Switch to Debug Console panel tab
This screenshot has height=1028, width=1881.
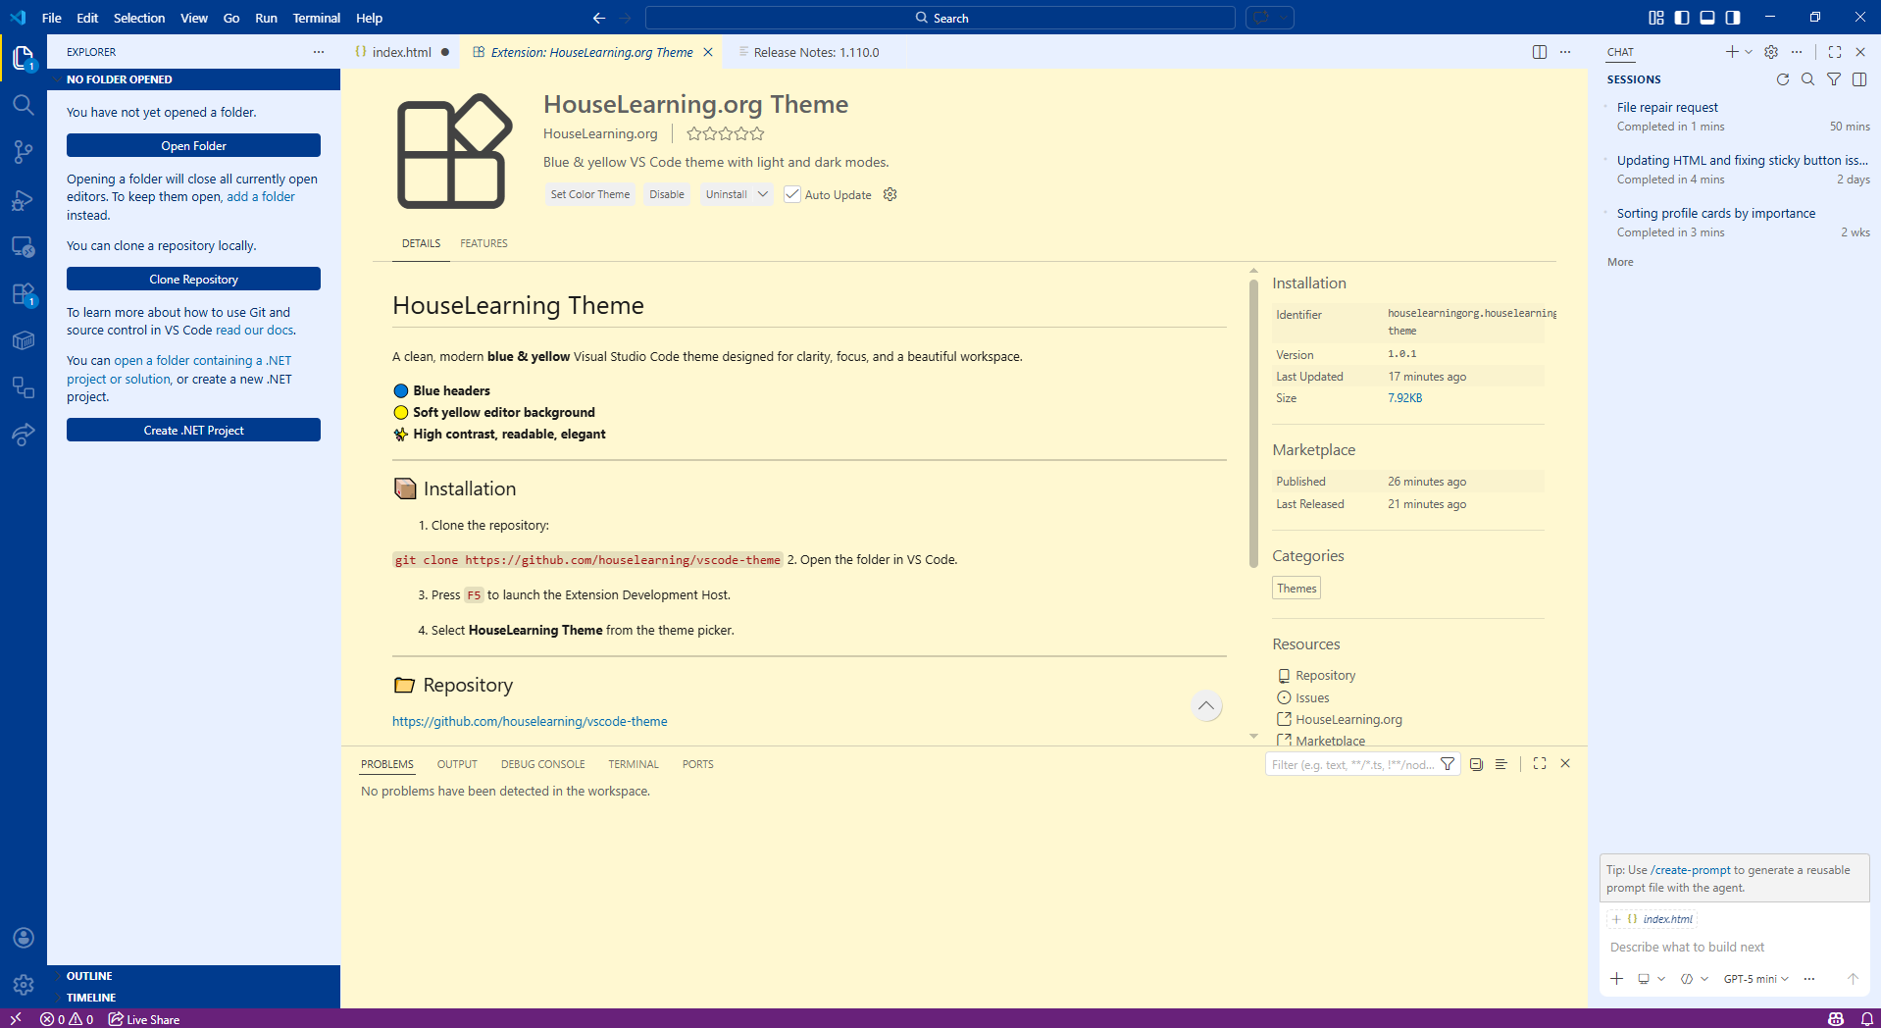pos(542,764)
